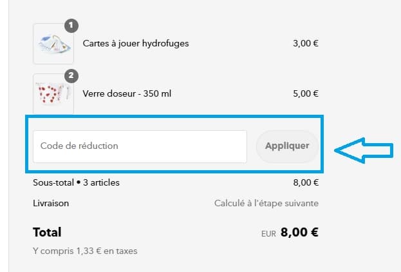Select the Verre doseur - 350 ml title
The width and height of the screenshot is (401, 272).
click(127, 93)
